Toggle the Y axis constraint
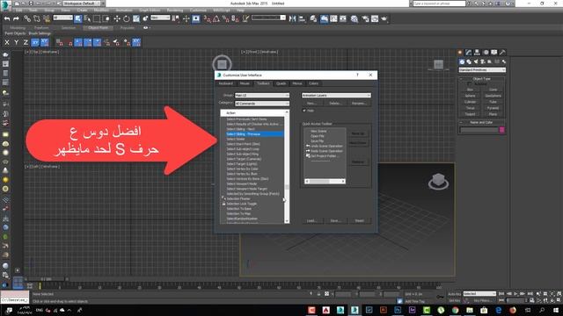563x316 pixels. (16, 42)
